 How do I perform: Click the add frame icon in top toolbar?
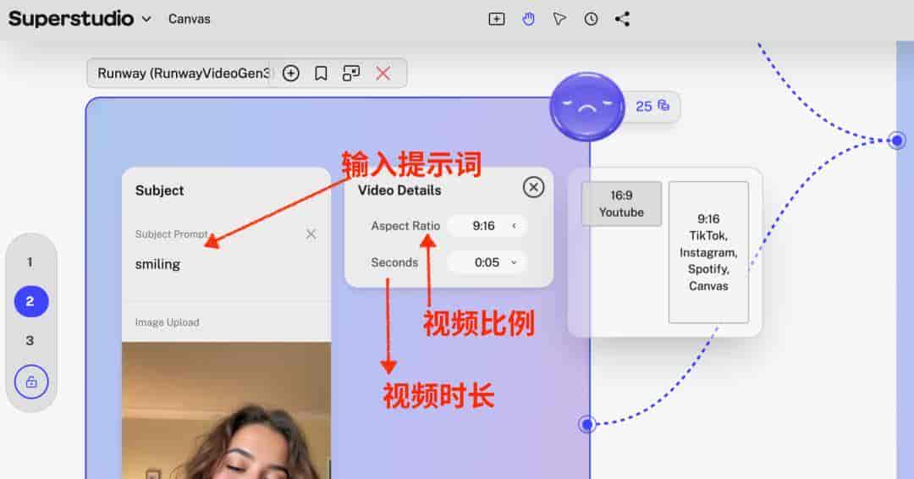[x=497, y=19]
